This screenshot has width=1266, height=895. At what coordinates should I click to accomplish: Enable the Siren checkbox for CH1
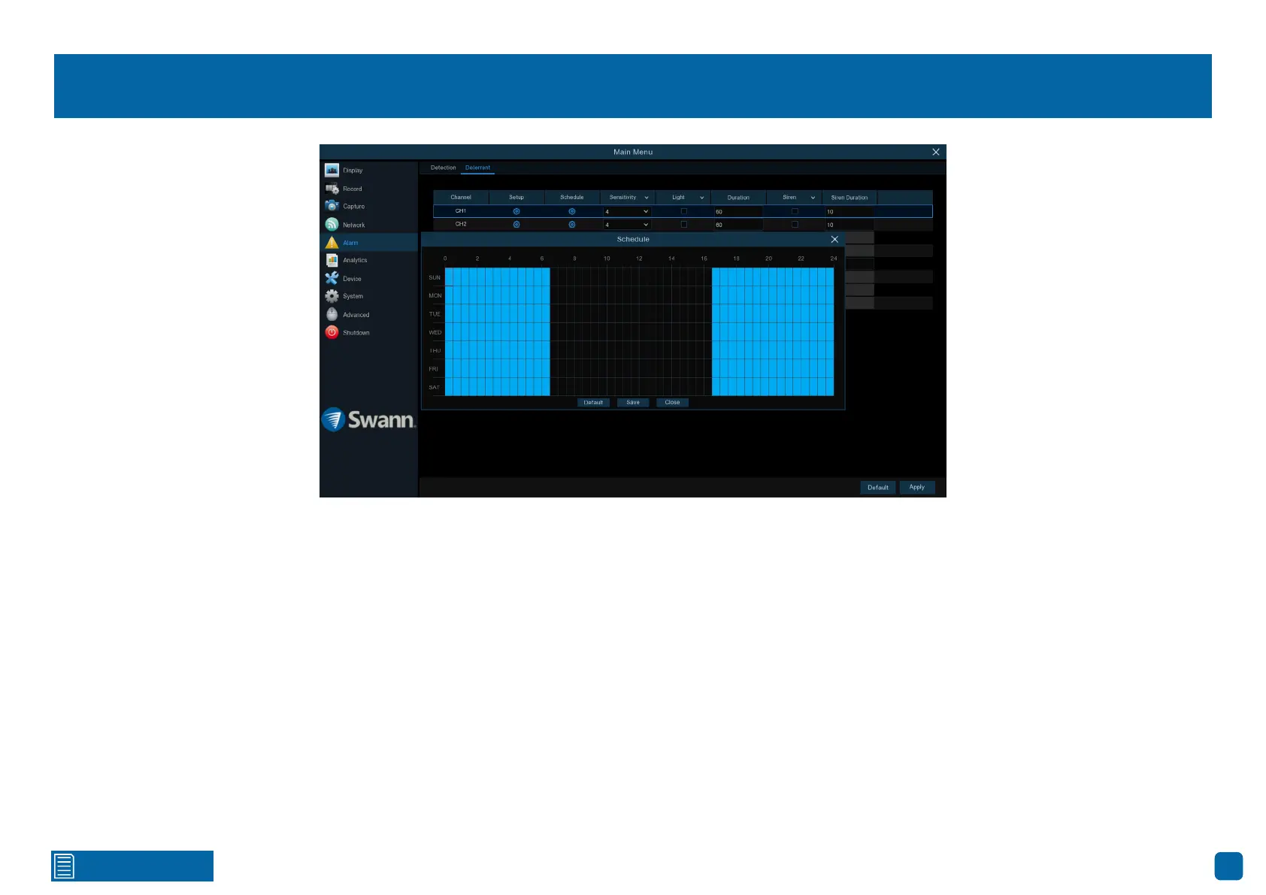795,211
